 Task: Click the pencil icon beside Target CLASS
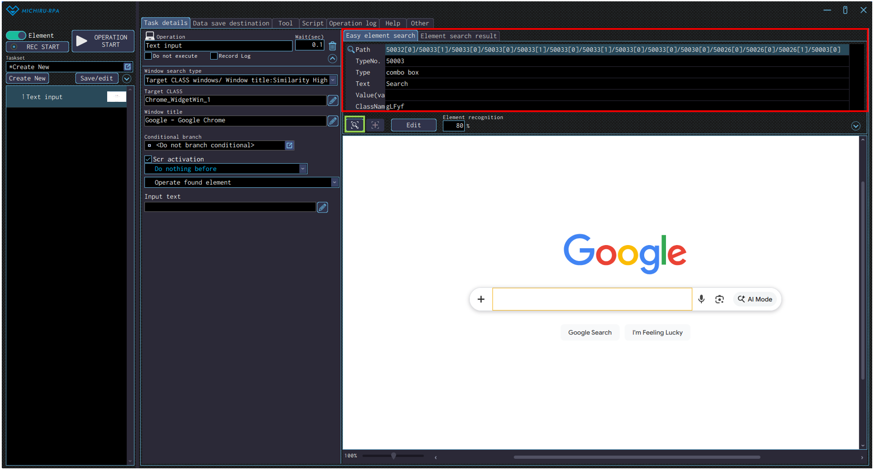(x=333, y=101)
